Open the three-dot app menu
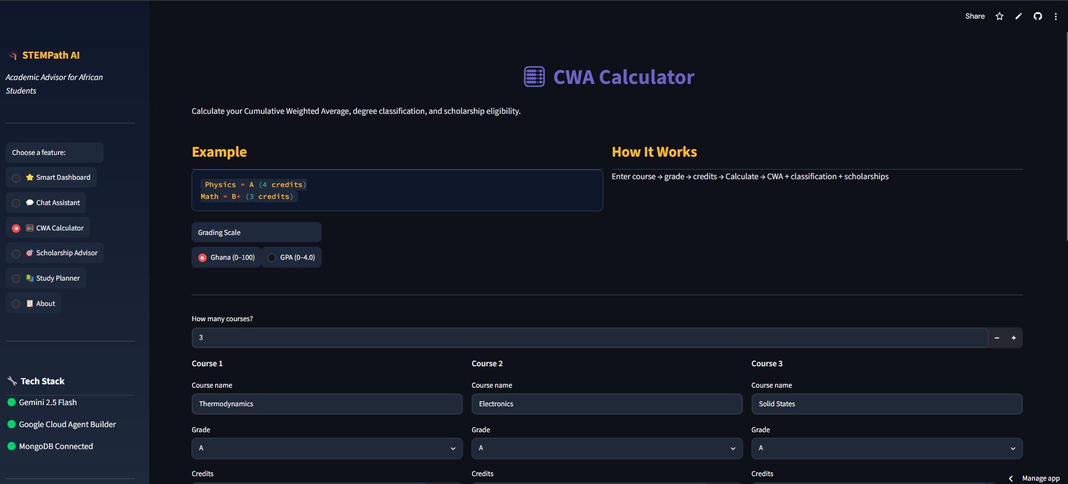Viewport: 1068px width, 484px height. [x=1056, y=16]
